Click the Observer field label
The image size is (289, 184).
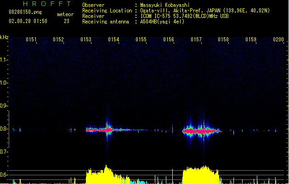93,5
